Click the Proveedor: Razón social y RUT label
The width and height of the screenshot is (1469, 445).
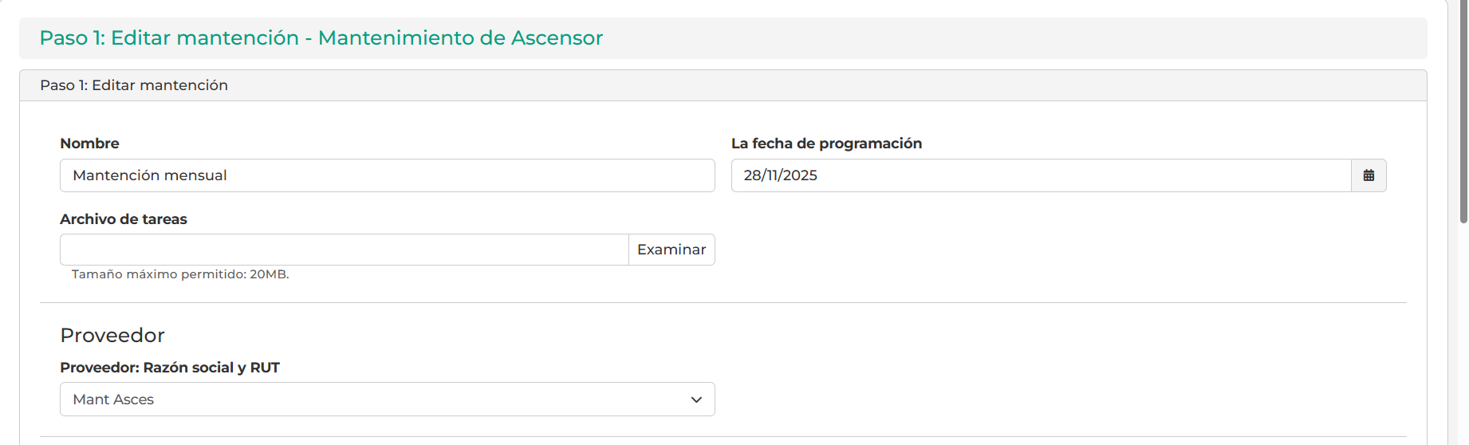(170, 368)
